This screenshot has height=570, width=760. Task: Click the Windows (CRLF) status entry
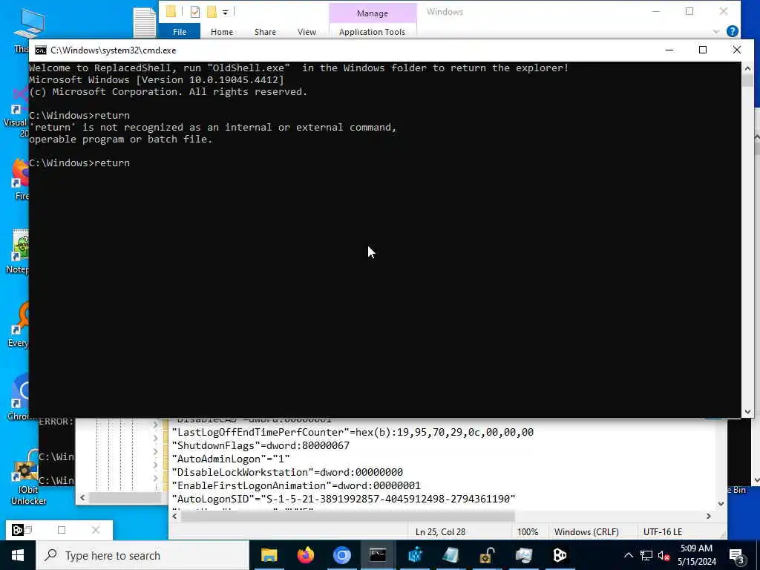point(586,531)
